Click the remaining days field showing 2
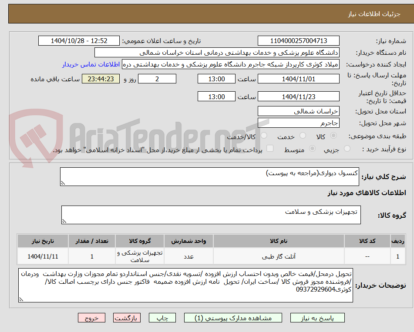 tap(157, 79)
